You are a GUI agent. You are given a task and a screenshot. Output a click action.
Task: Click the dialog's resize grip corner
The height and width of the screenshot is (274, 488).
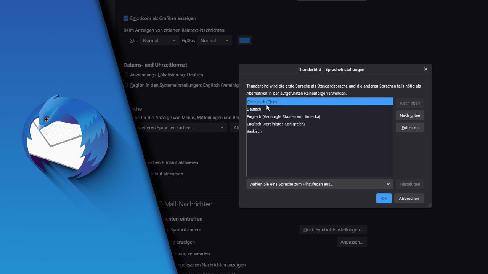coord(429,205)
